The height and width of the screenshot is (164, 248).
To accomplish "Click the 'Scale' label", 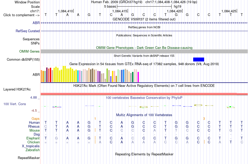I will click(35, 7).
